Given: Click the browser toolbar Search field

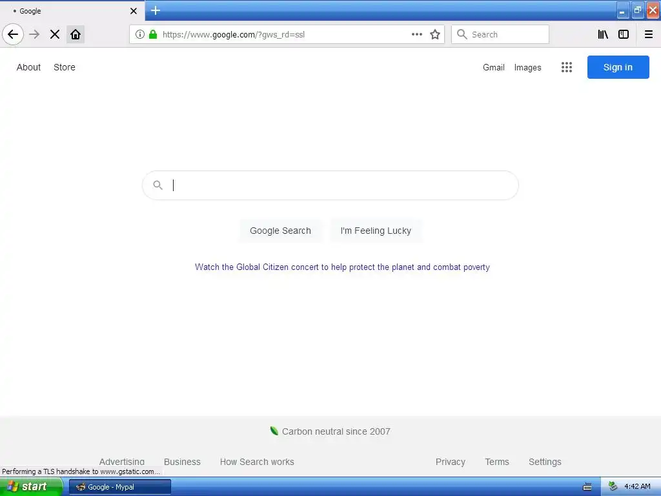Looking at the screenshot, I should coord(500,34).
